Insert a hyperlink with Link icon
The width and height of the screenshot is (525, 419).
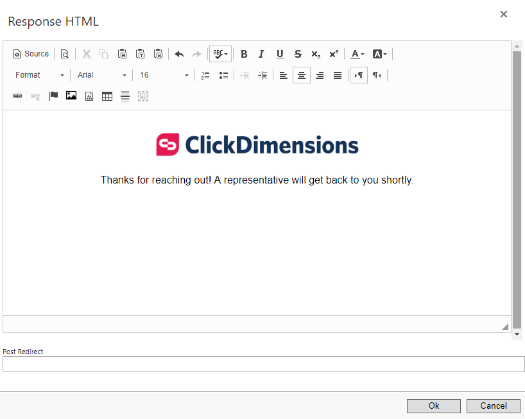point(17,96)
